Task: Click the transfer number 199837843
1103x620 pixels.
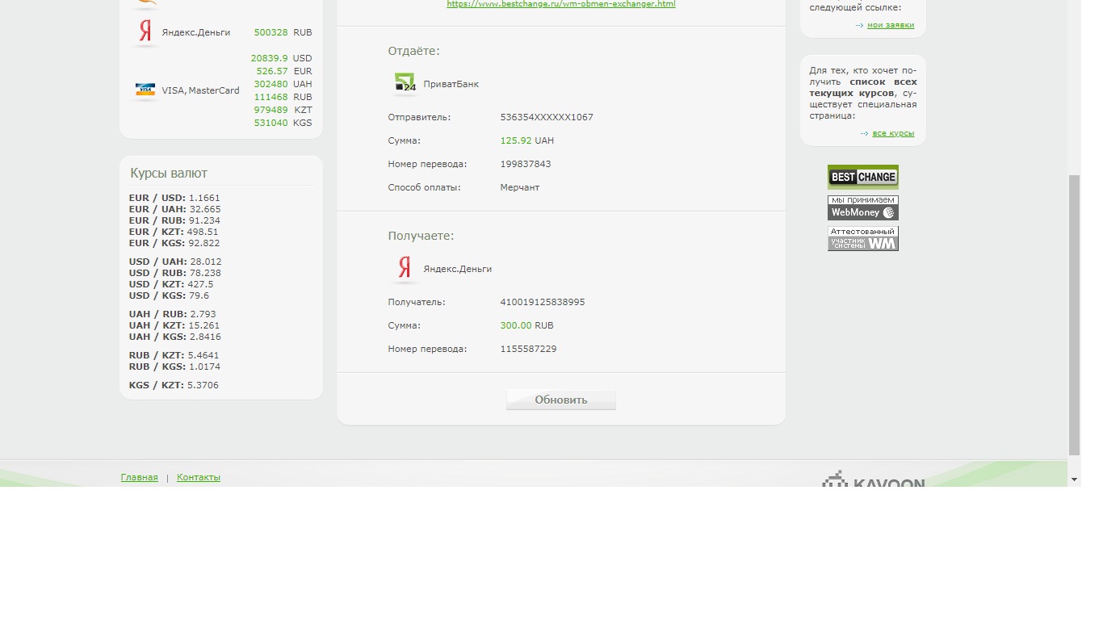Action: (x=526, y=164)
